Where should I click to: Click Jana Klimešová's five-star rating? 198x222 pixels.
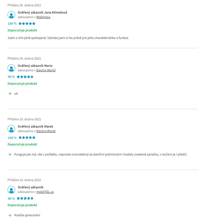[x=27, y=24]
